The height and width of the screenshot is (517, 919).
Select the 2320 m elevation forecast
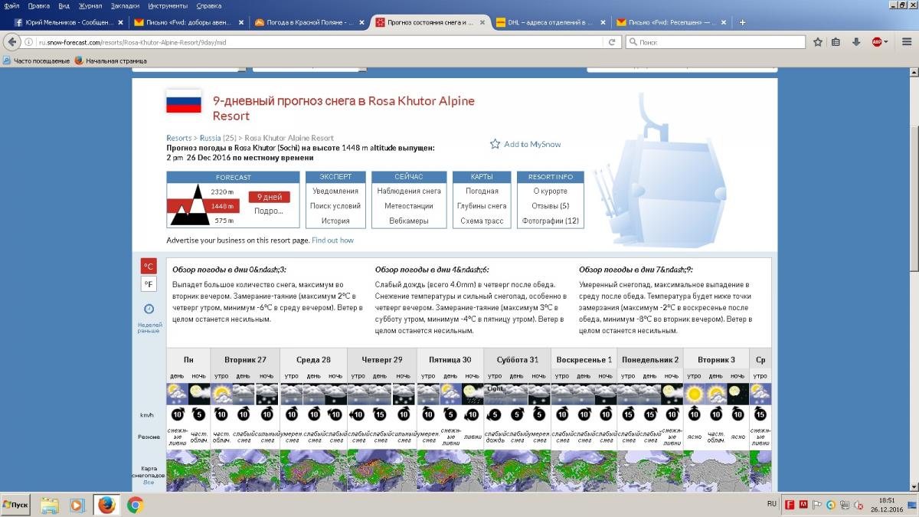click(x=222, y=191)
